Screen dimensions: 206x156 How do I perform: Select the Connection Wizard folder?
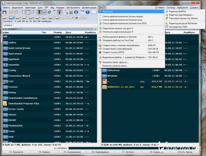[x=50, y=76]
